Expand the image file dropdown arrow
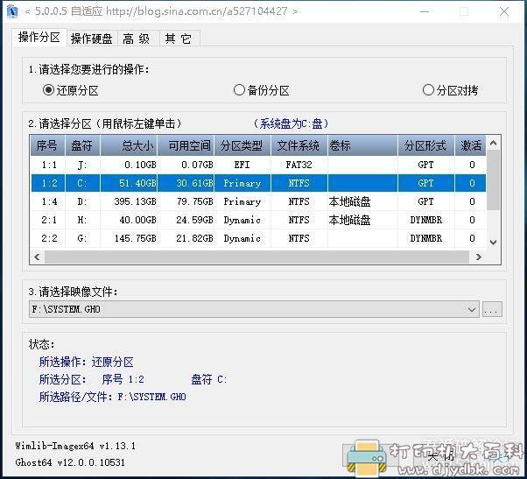This screenshot has width=527, height=479. pos(471,309)
